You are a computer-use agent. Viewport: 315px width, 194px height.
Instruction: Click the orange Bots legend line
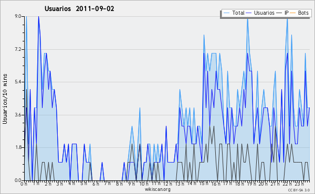293,13
